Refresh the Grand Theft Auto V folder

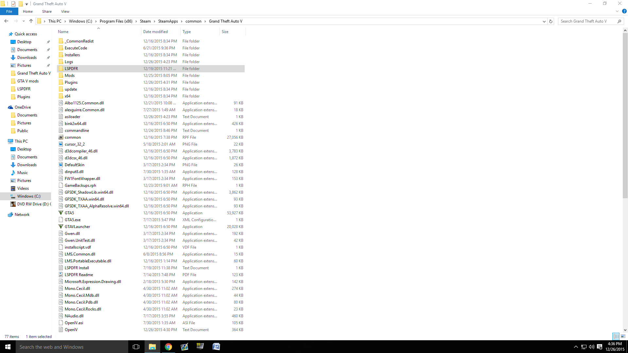551,21
